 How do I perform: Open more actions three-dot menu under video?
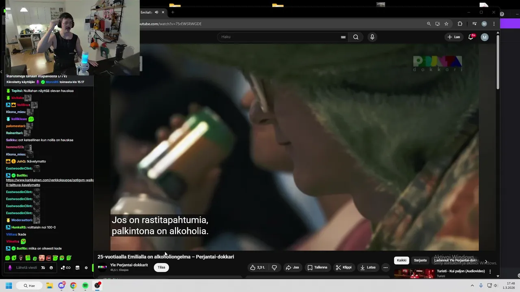click(386, 267)
